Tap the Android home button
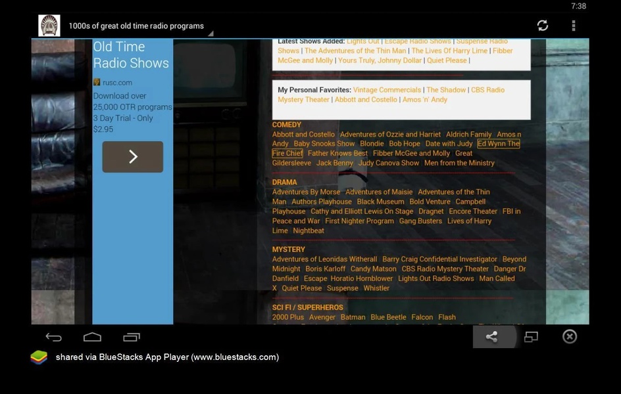This screenshot has width=621, height=394. point(92,337)
